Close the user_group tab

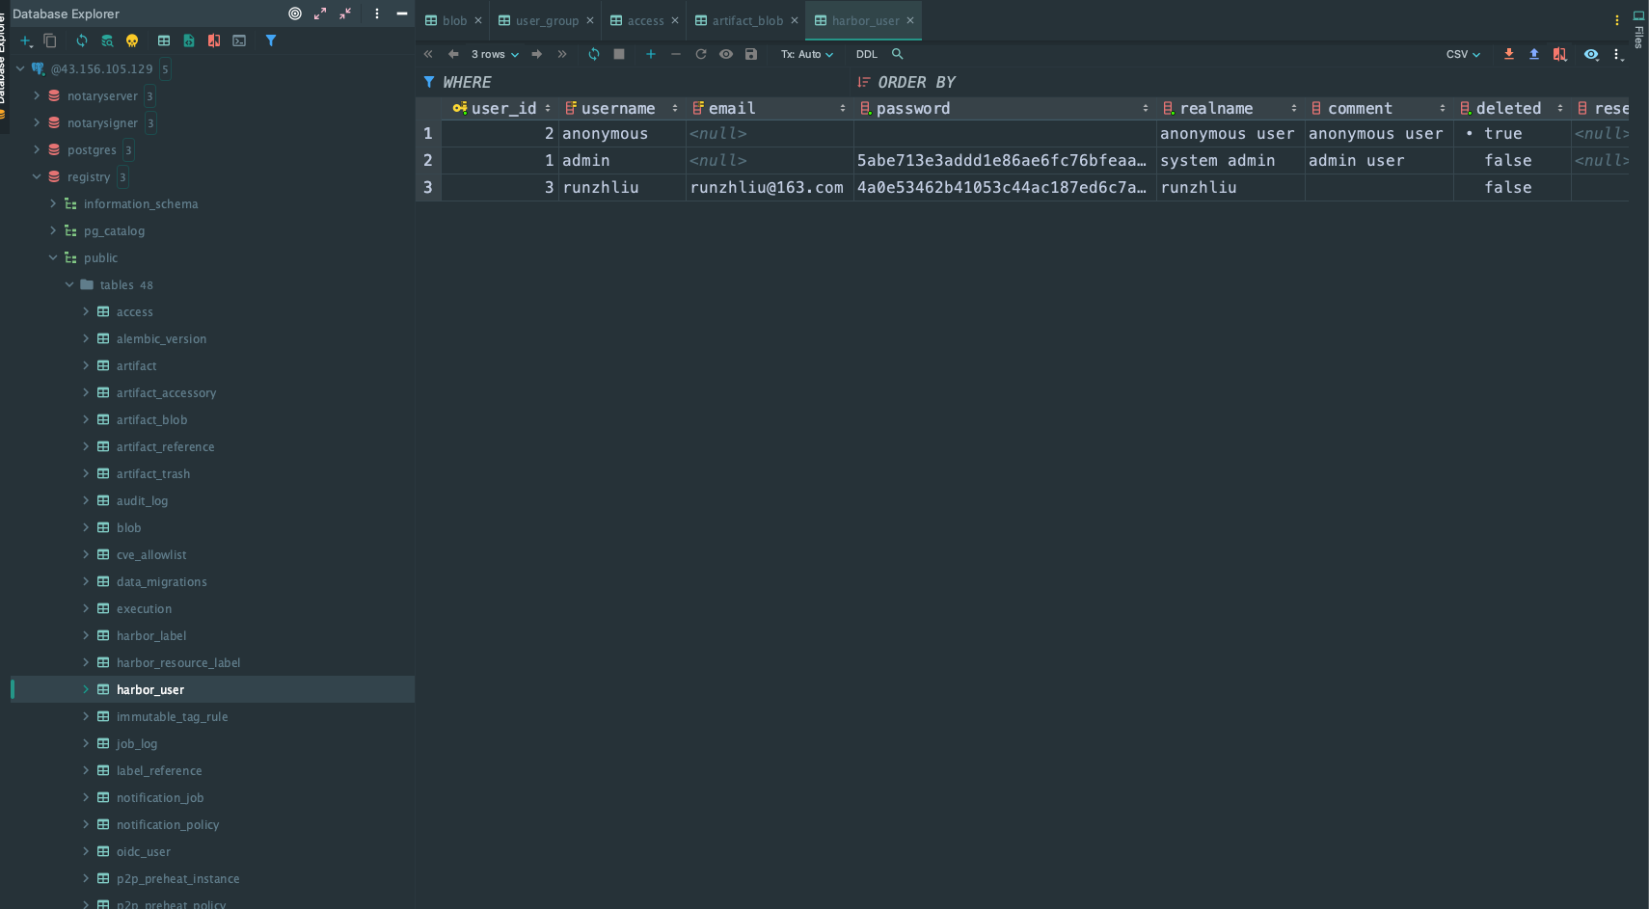590,20
